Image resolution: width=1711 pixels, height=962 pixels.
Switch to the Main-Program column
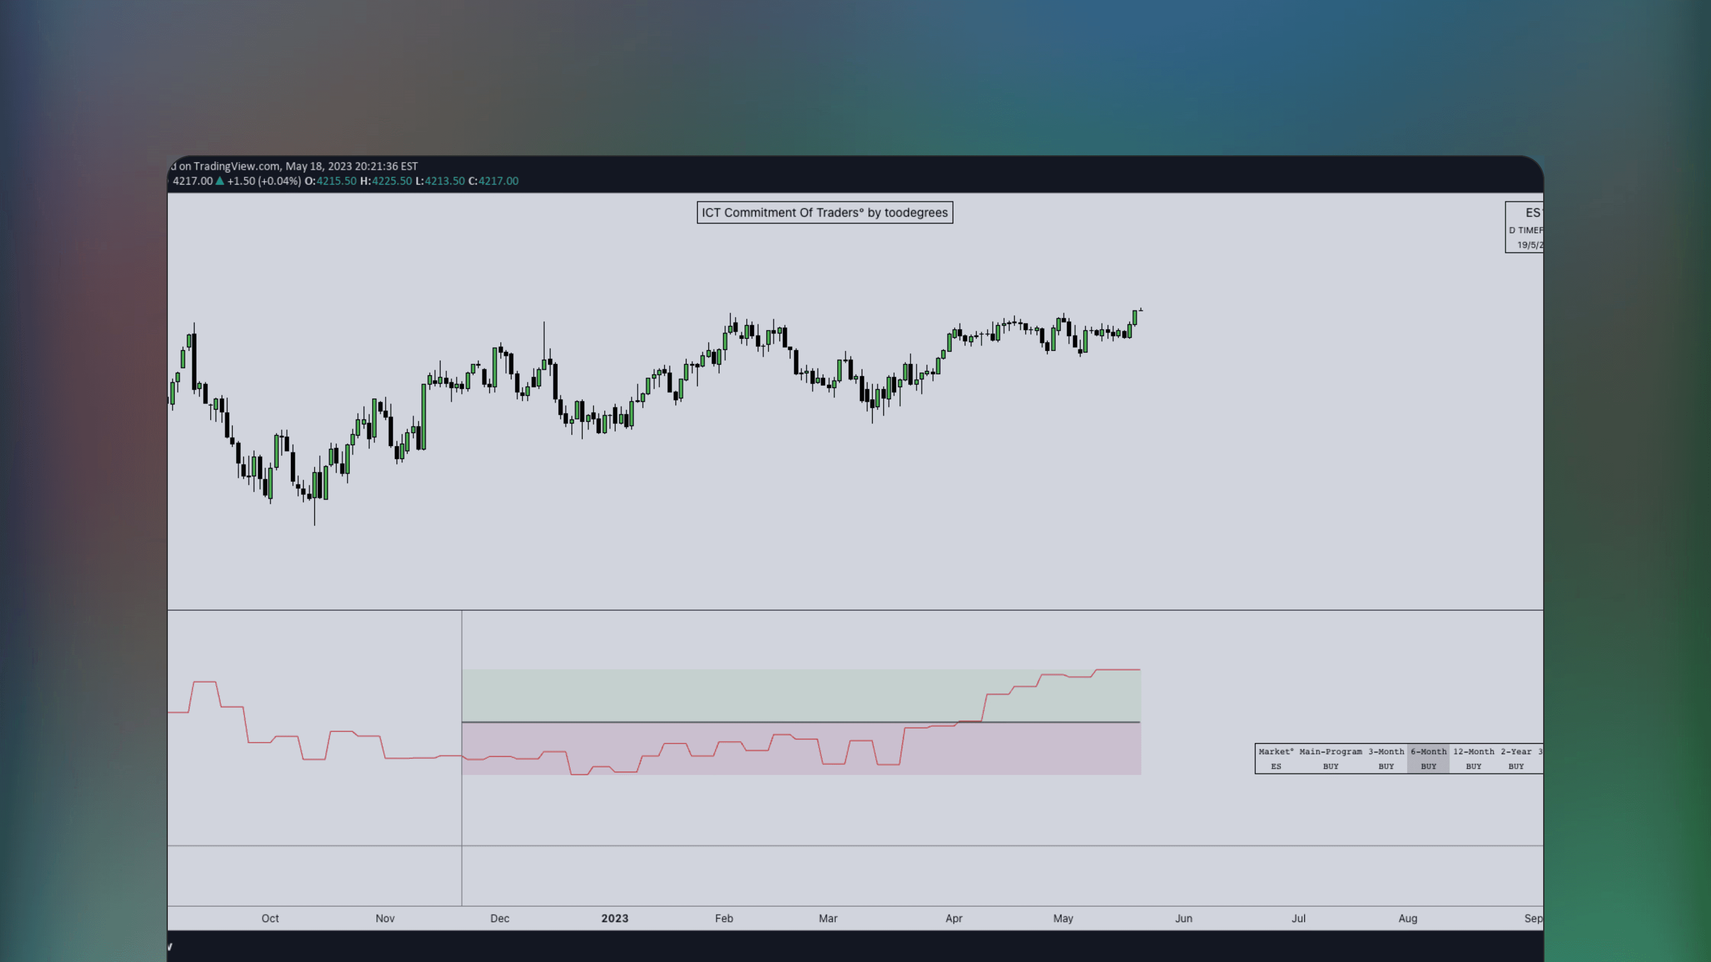click(x=1332, y=752)
